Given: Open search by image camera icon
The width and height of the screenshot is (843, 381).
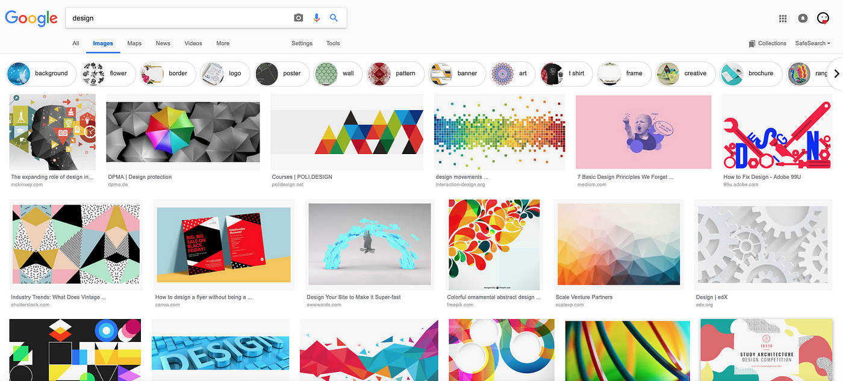Looking at the screenshot, I should coord(298,18).
